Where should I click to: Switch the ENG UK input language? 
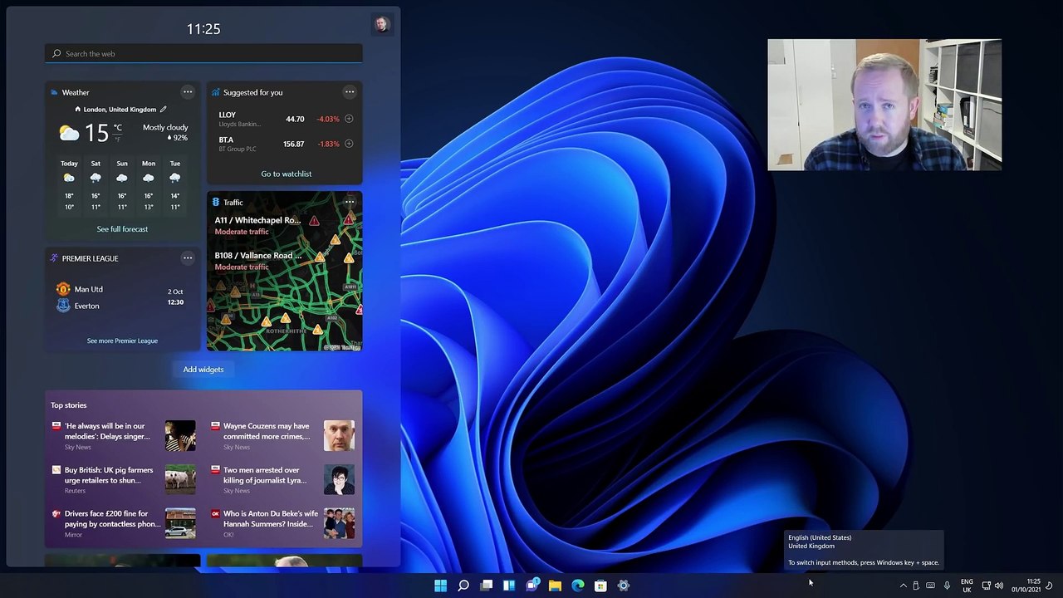point(967,586)
